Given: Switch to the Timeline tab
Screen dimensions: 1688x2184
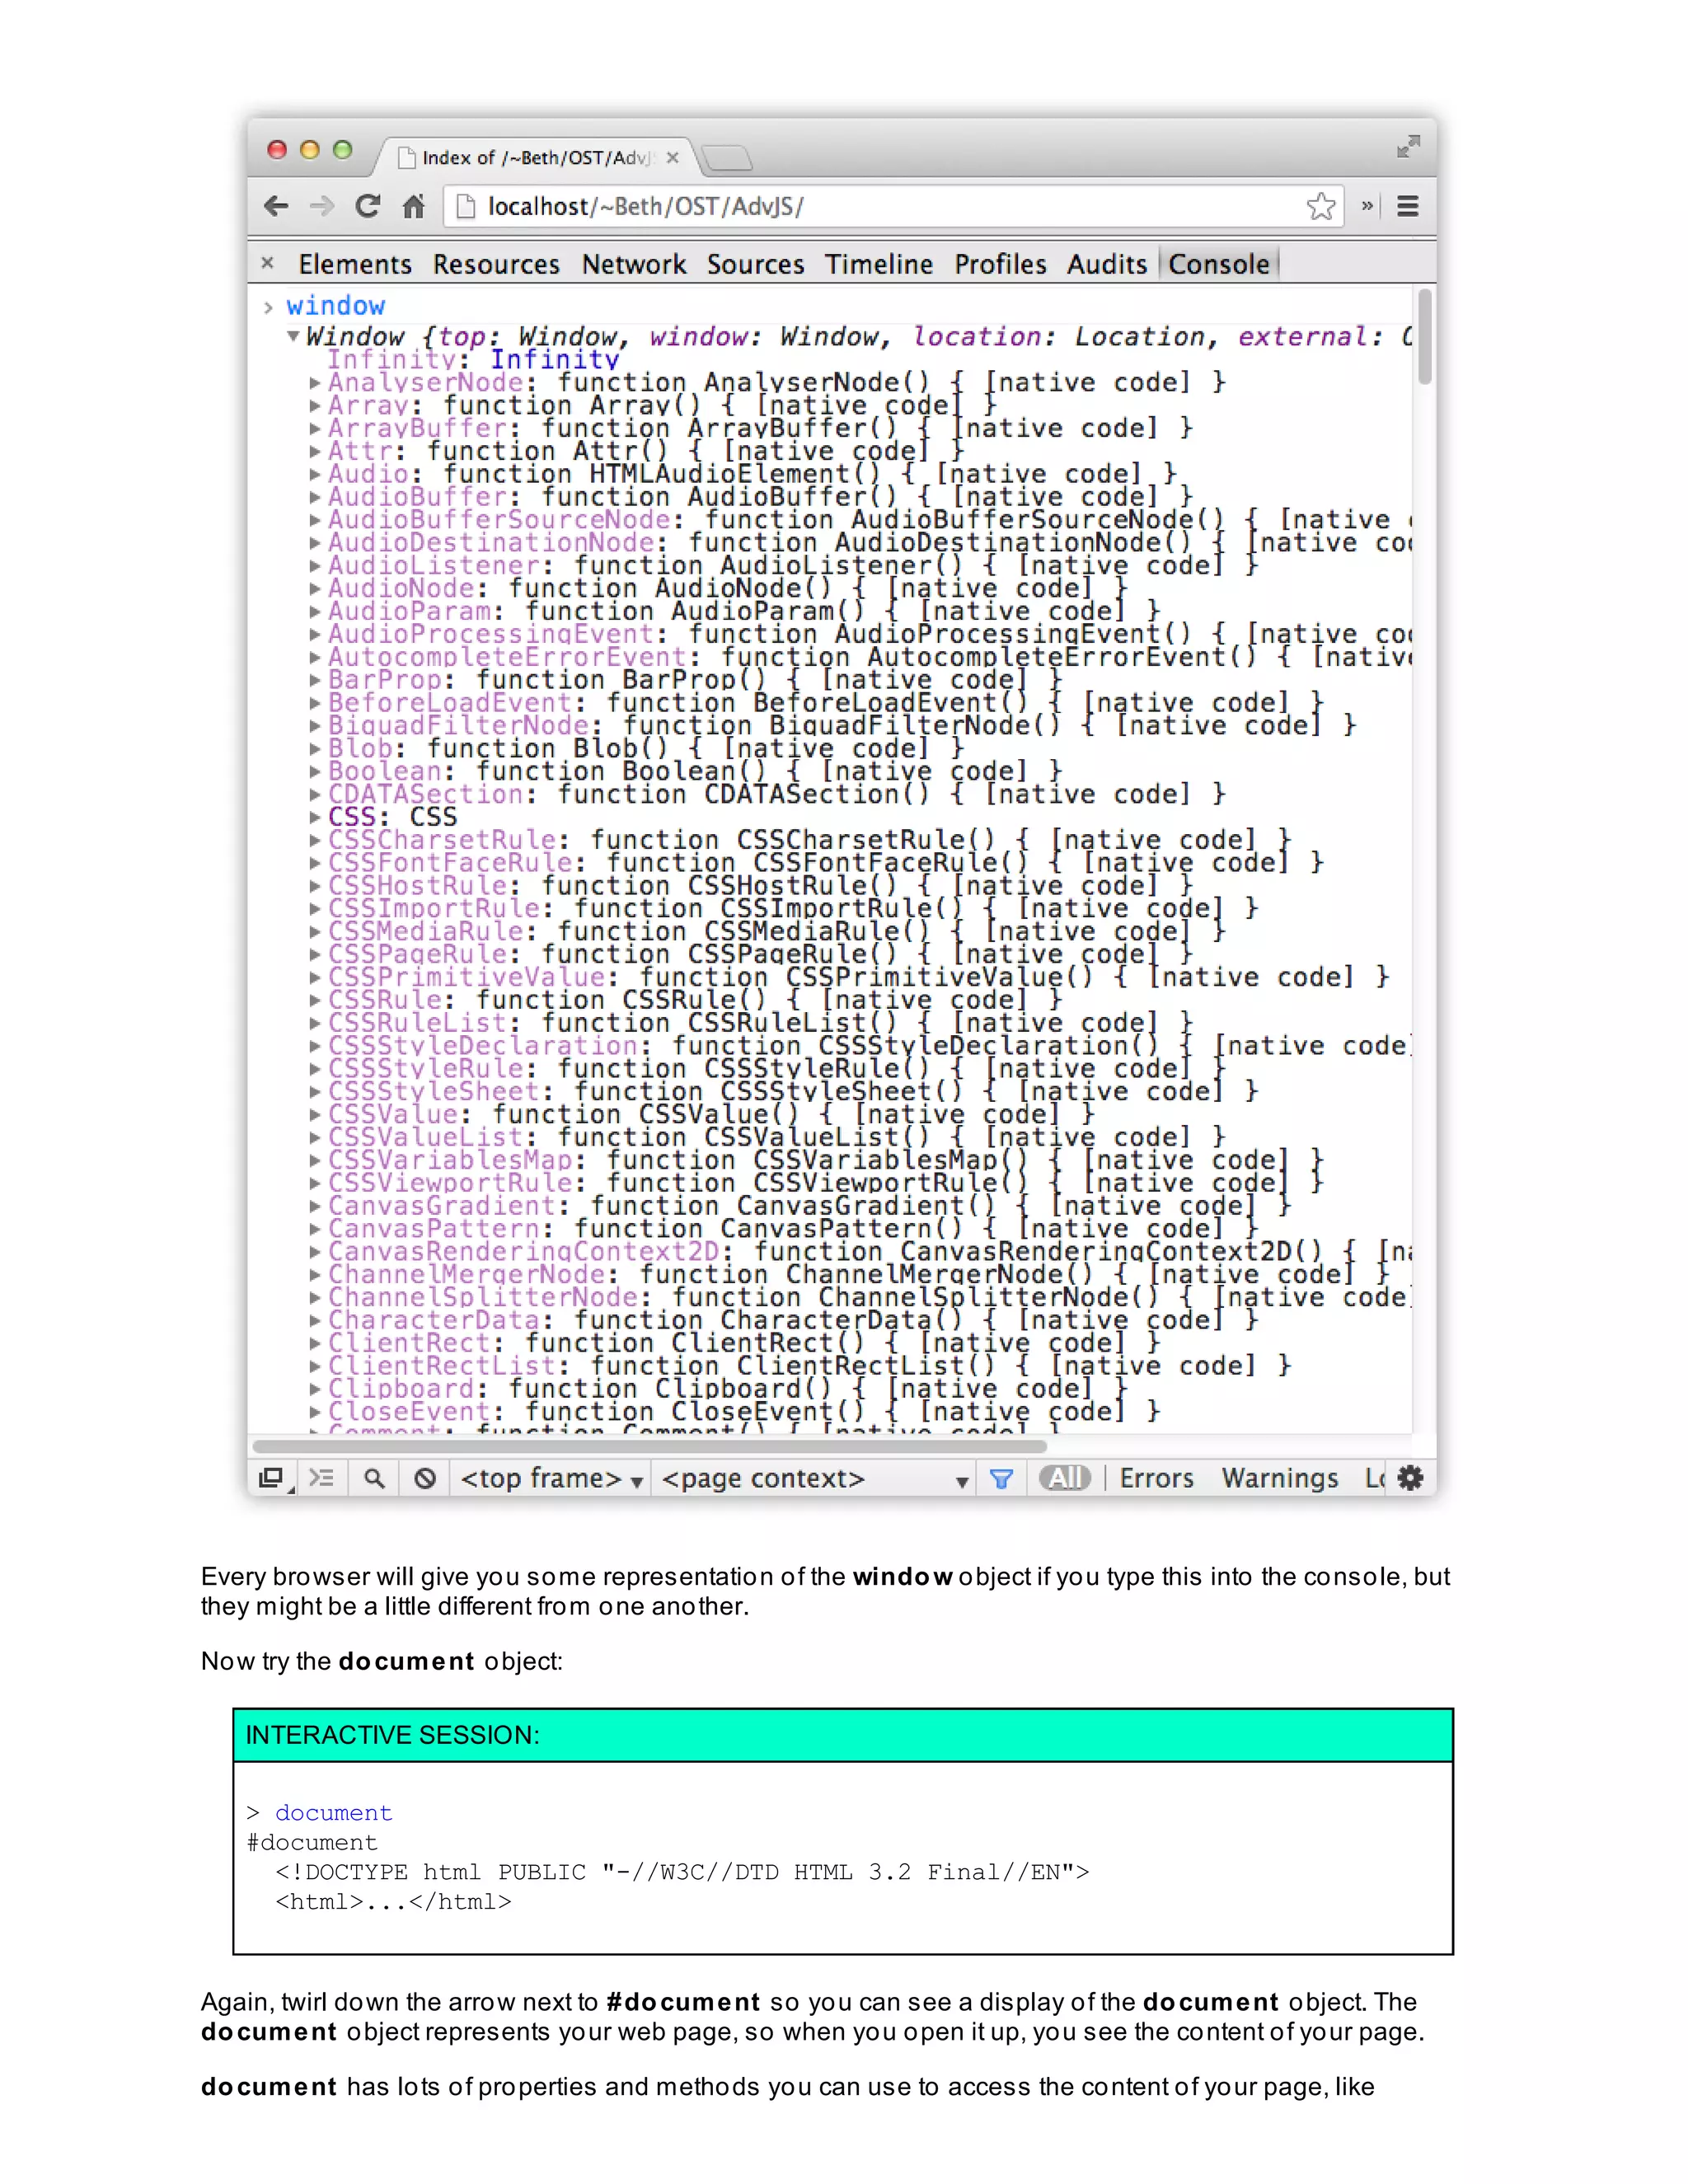Looking at the screenshot, I should pyautogui.click(x=879, y=264).
